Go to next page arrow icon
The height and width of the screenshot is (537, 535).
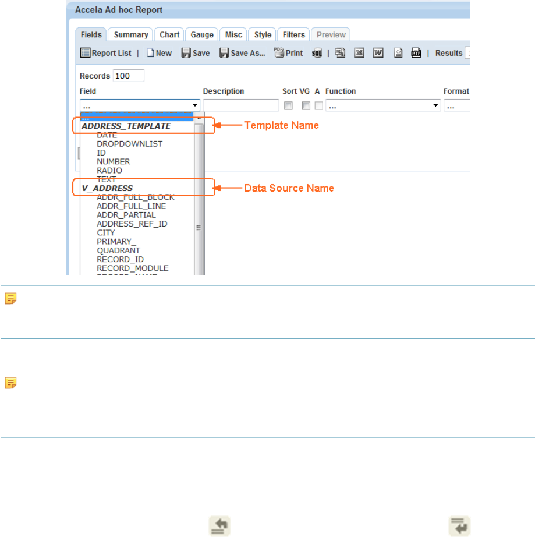(460, 526)
